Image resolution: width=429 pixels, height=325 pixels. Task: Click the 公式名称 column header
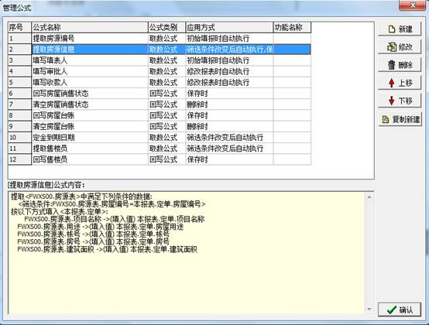tap(90, 28)
